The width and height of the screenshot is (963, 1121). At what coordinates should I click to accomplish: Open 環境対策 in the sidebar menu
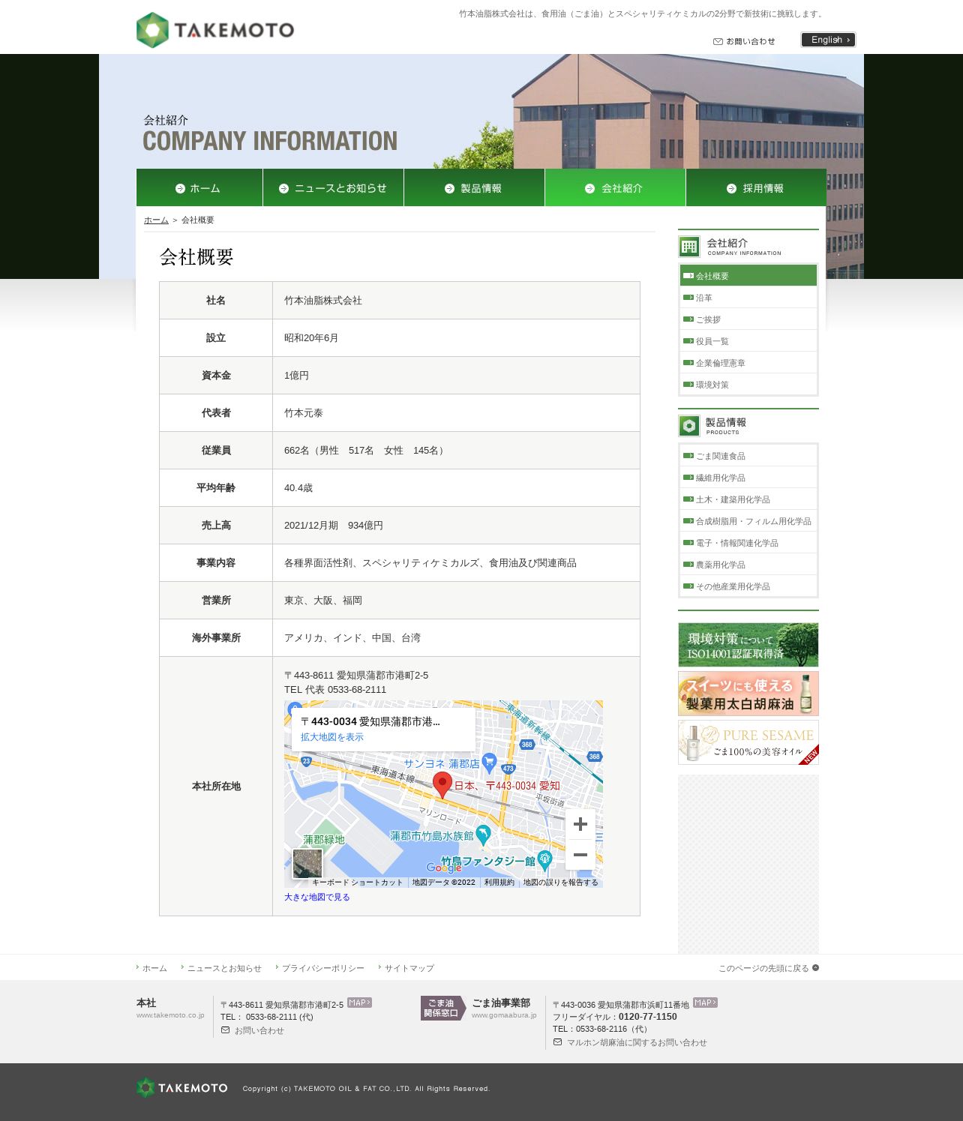point(748,384)
